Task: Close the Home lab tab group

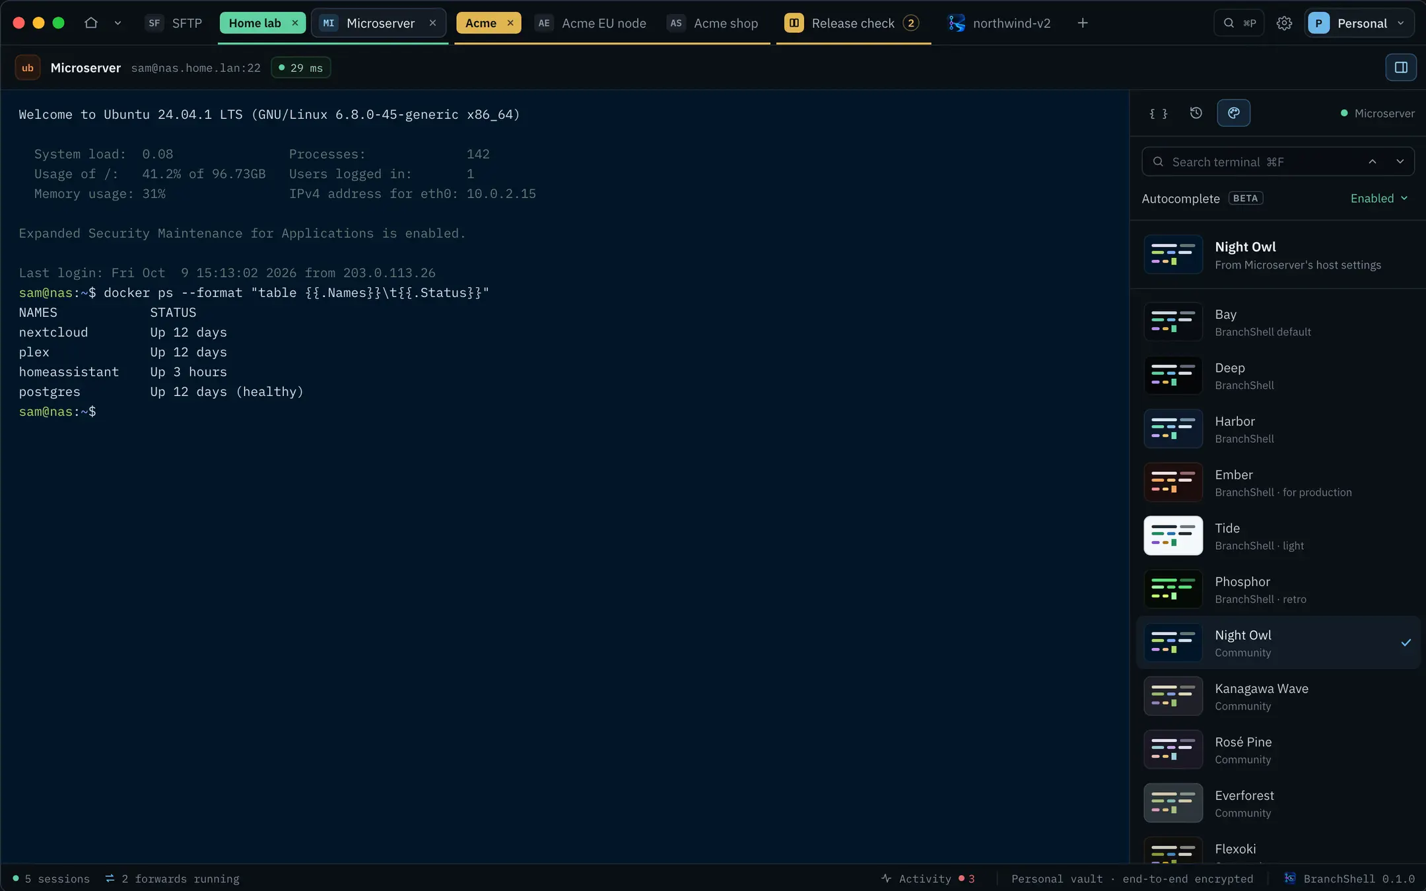Action: [295, 23]
